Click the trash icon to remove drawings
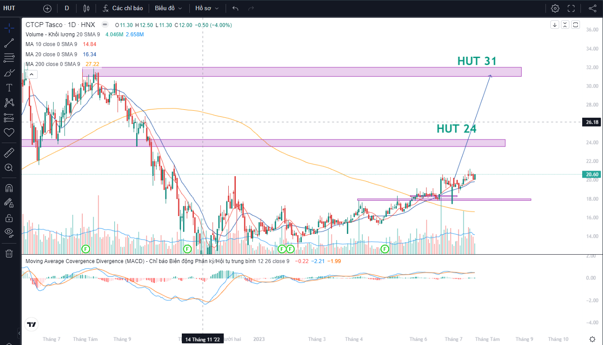Screen dimensions: 603x345 click(9, 253)
